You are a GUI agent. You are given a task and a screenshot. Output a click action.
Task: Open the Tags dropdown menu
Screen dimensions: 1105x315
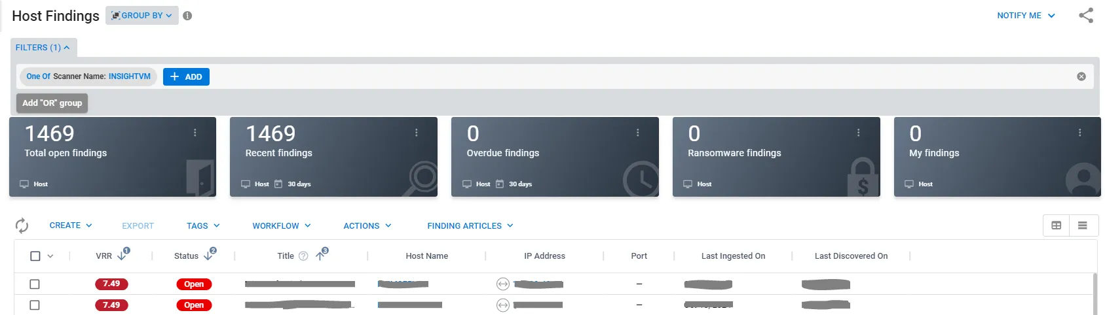pyautogui.click(x=203, y=226)
